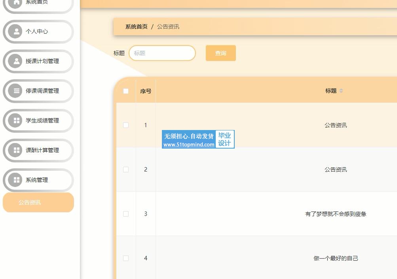Open the 停课调课管理 menu group
The width and height of the screenshot is (397, 279).
[42, 91]
